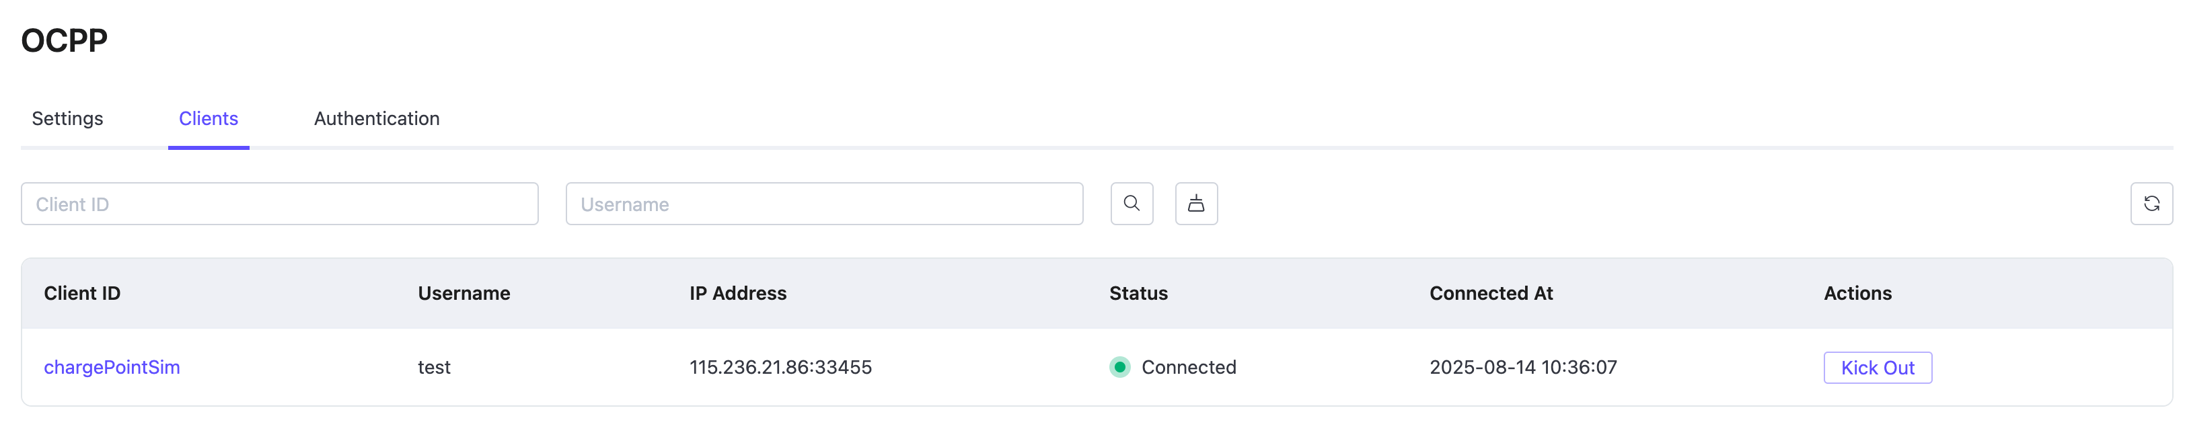Open the chargePointSim client details link
The width and height of the screenshot is (2185, 443).
[x=112, y=367]
